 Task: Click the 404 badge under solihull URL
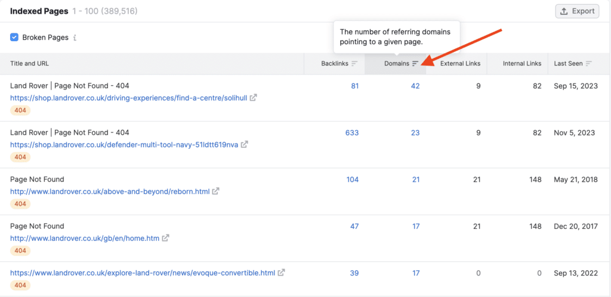coord(20,110)
